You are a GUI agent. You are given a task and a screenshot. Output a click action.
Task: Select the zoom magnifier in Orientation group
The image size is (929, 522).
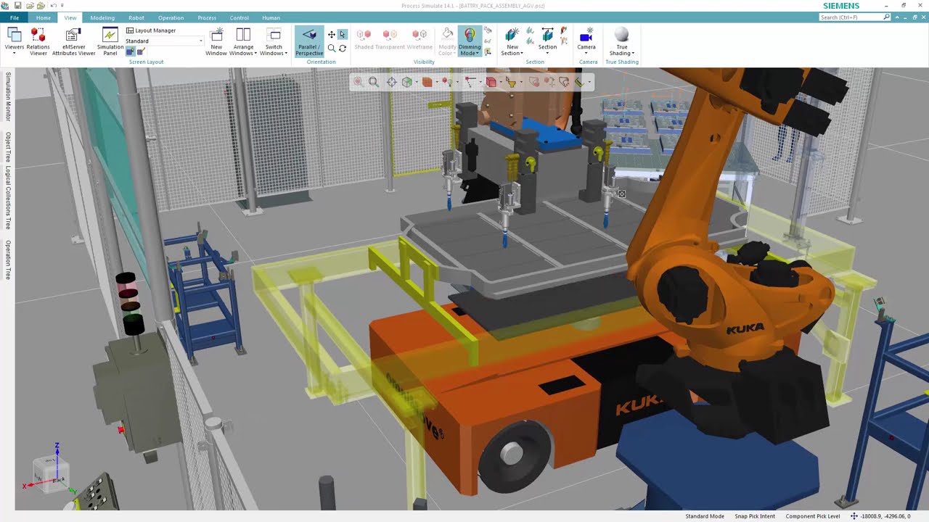click(x=332, y=48)
